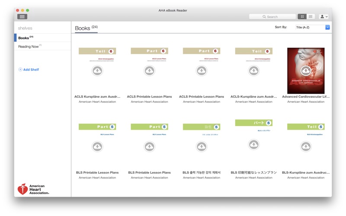
Task: Switch to grid view layout
Action: click(x=302, y=16)
